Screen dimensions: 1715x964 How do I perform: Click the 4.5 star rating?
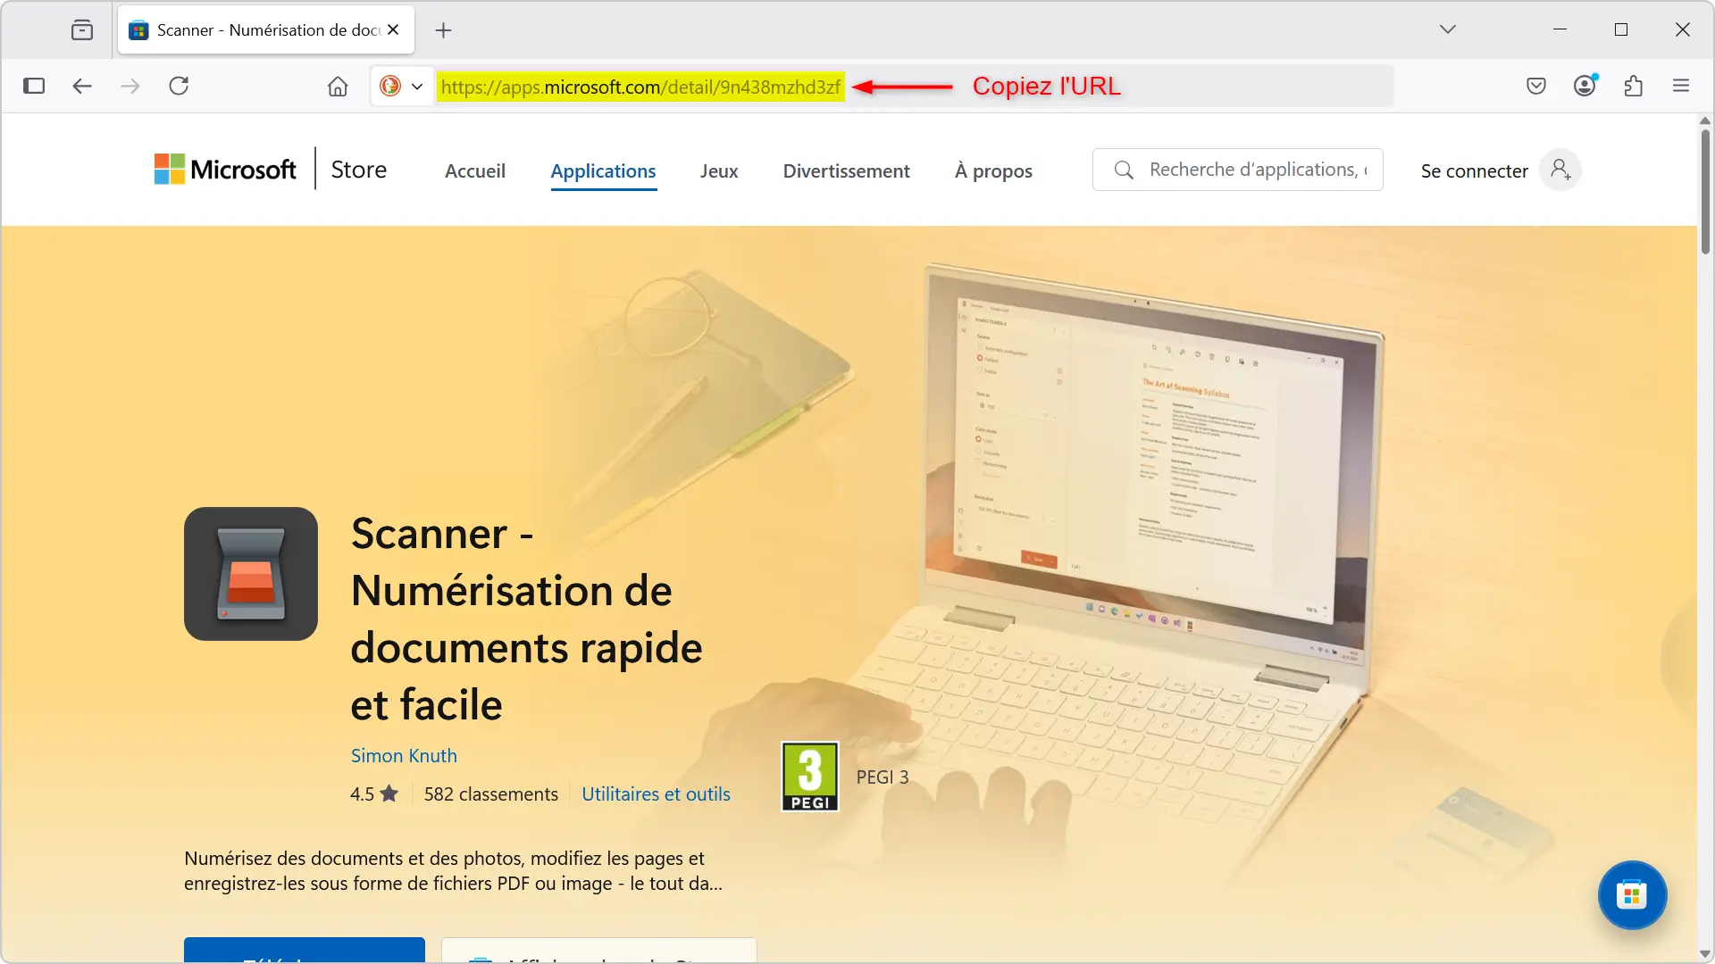click(x=374, y=794)
